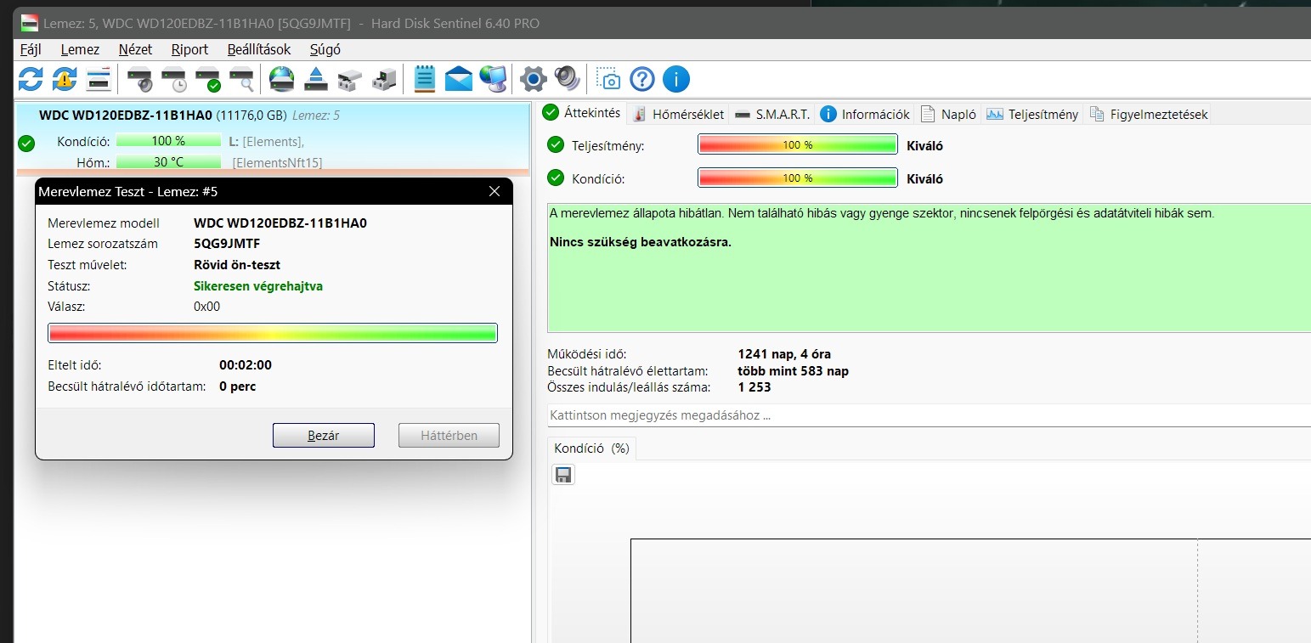The width and height of the screenshot is (1311, 643).
Task: Click the Bezár button in test dialog
Action: click(x=324, y=436)
